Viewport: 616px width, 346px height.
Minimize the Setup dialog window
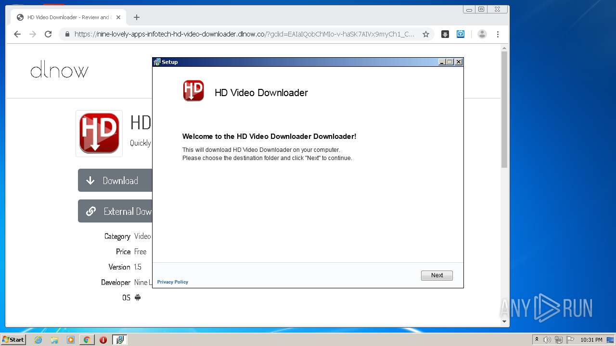click(442, 62)
